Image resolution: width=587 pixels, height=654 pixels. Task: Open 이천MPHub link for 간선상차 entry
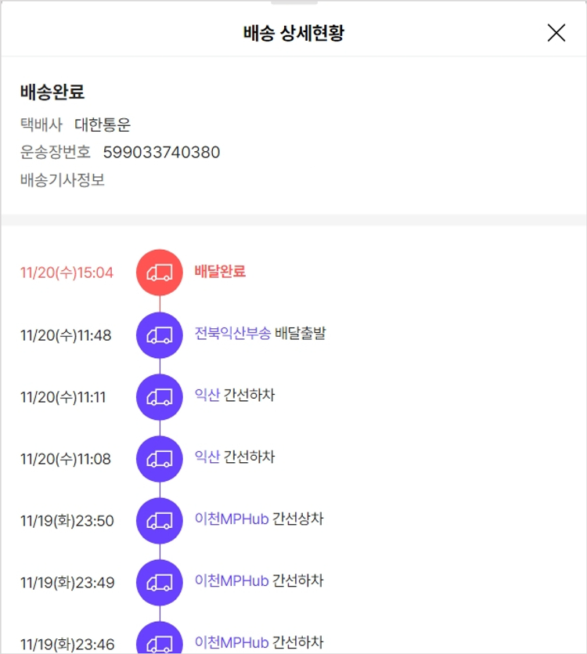(x=232, y=519)
